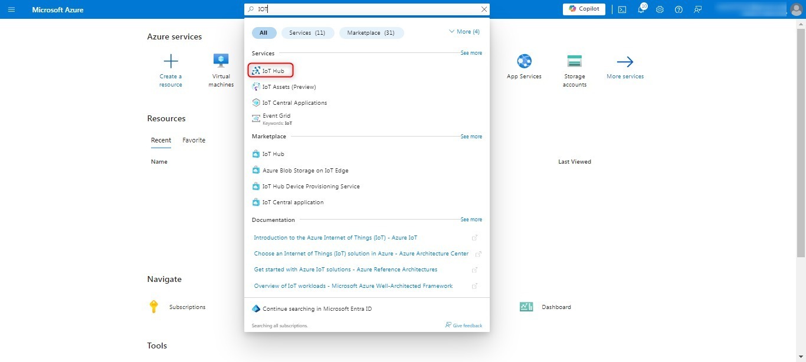Click the Last Viewed column header
The height and width of the screenshot is (362, 806).
tap(575, 161)
